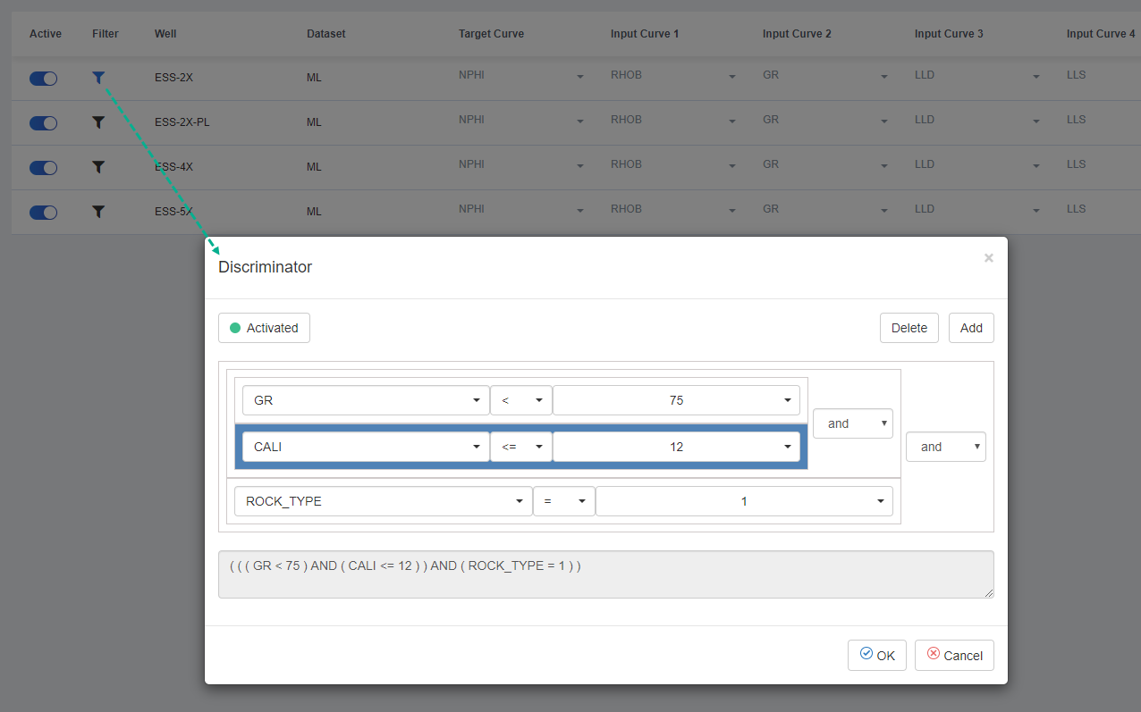
Task: Close the Discriminator dialog with X
Action: tap(988, 258)
